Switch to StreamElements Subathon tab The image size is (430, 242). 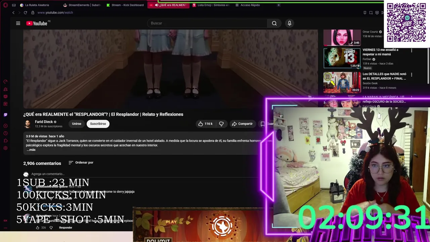pos(83,5)
